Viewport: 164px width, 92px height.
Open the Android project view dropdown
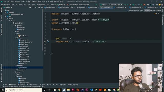[x=8, y=8]
